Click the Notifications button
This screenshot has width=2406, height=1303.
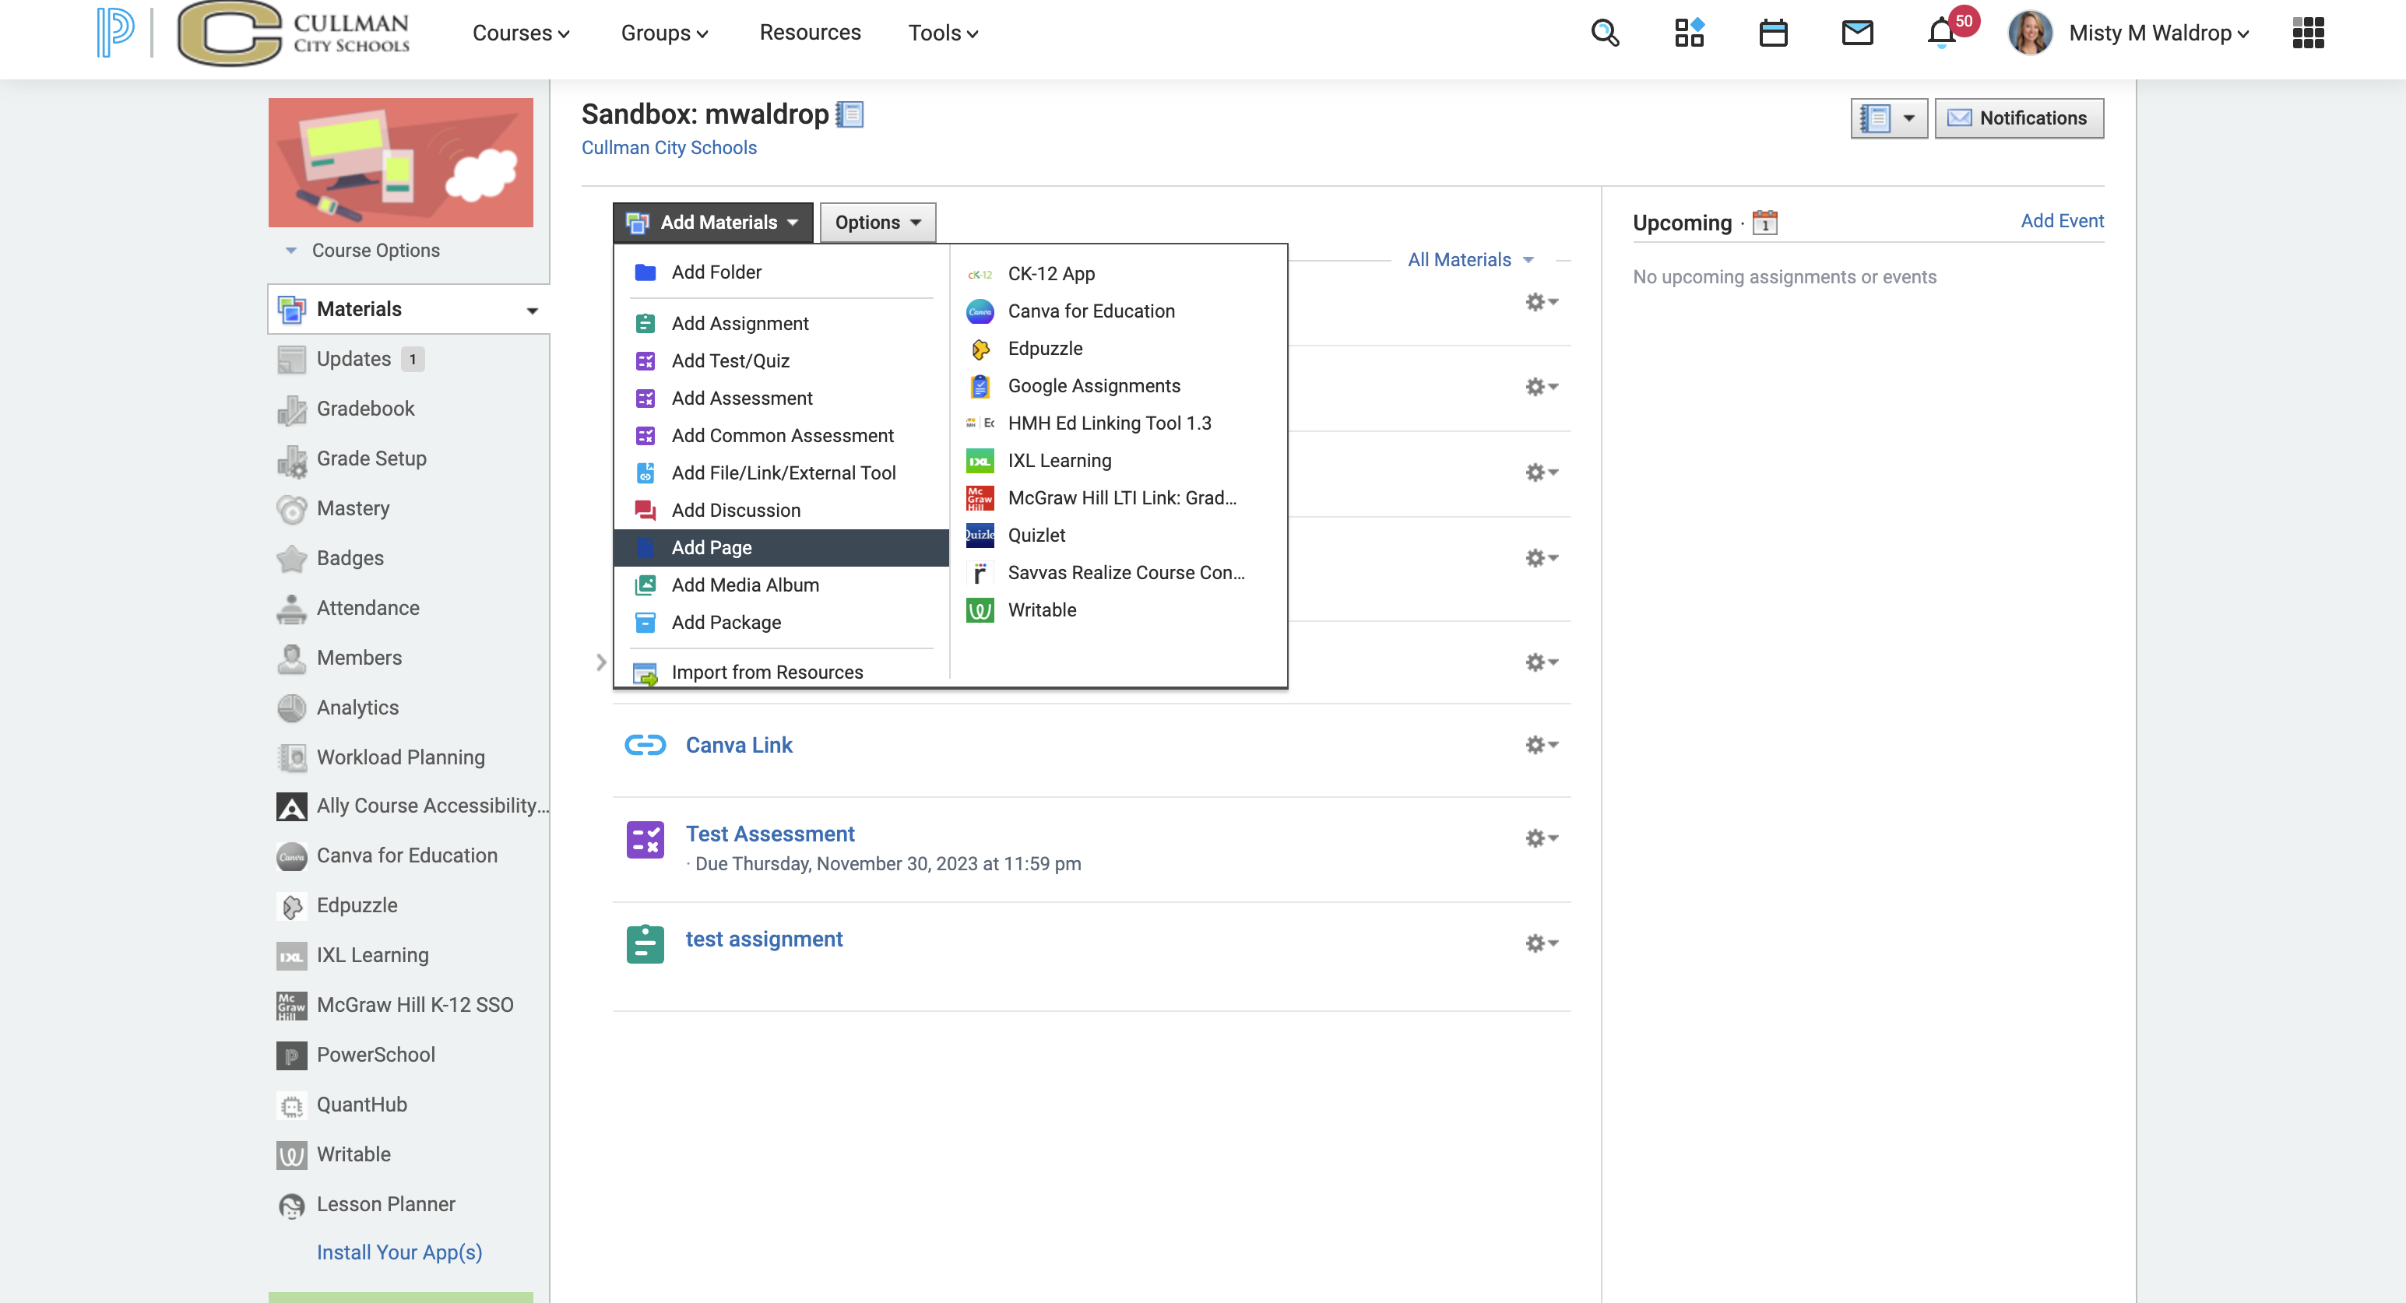coord(2018,118)
